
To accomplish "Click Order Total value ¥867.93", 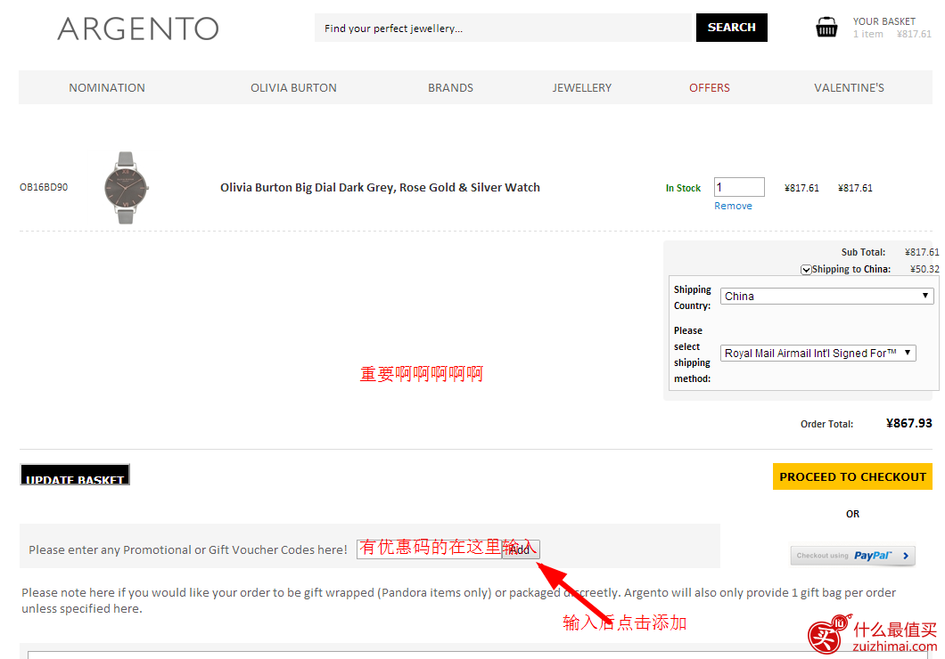I will 908,423.
